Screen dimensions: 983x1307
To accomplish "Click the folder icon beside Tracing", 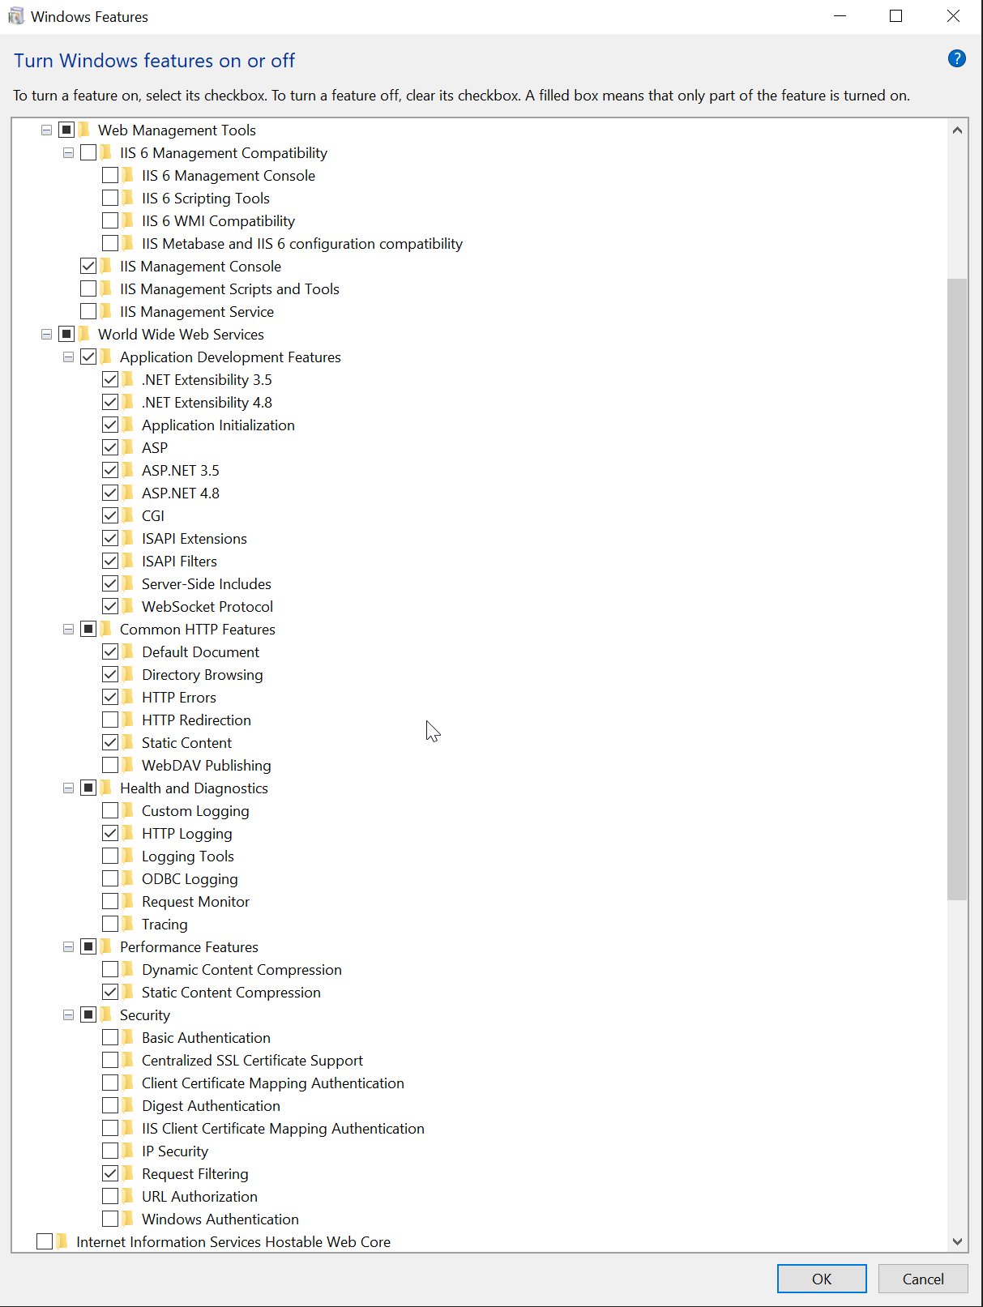I will [x=129, y=924].
